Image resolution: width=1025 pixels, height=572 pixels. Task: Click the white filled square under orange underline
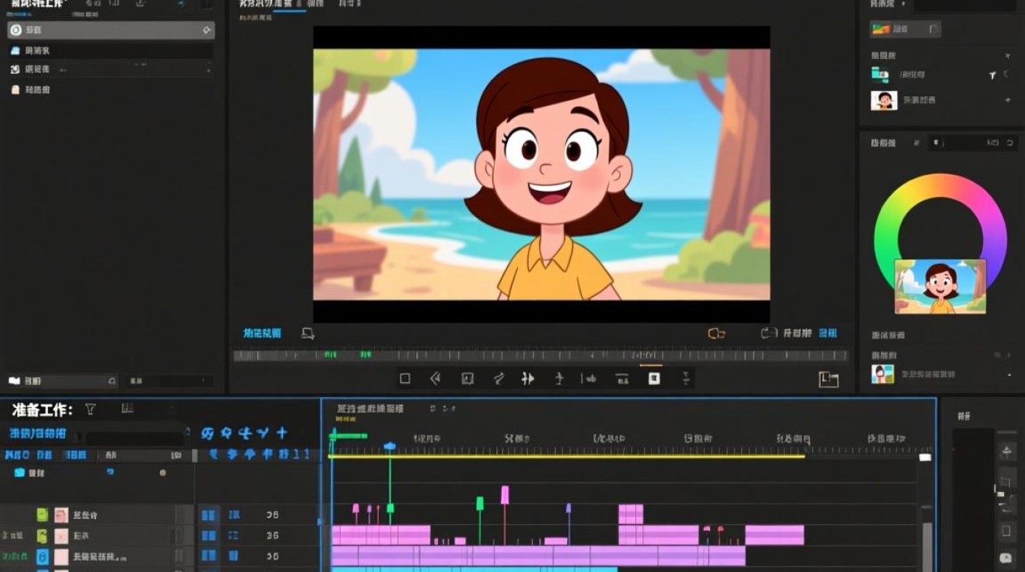pos(654,378)
